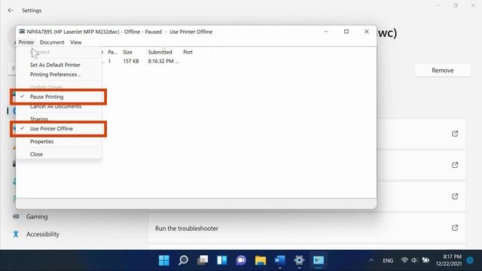Click printer icon in queue title bar
482x271 pixels.
coord(22,32)
